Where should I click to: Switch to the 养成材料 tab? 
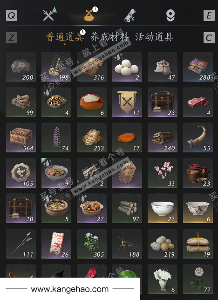(109, 37)
